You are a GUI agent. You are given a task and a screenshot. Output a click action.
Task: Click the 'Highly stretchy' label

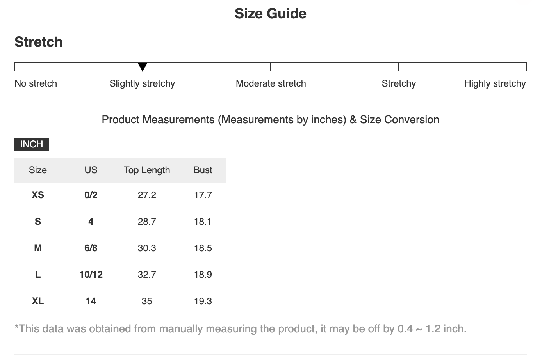(495, 83)
